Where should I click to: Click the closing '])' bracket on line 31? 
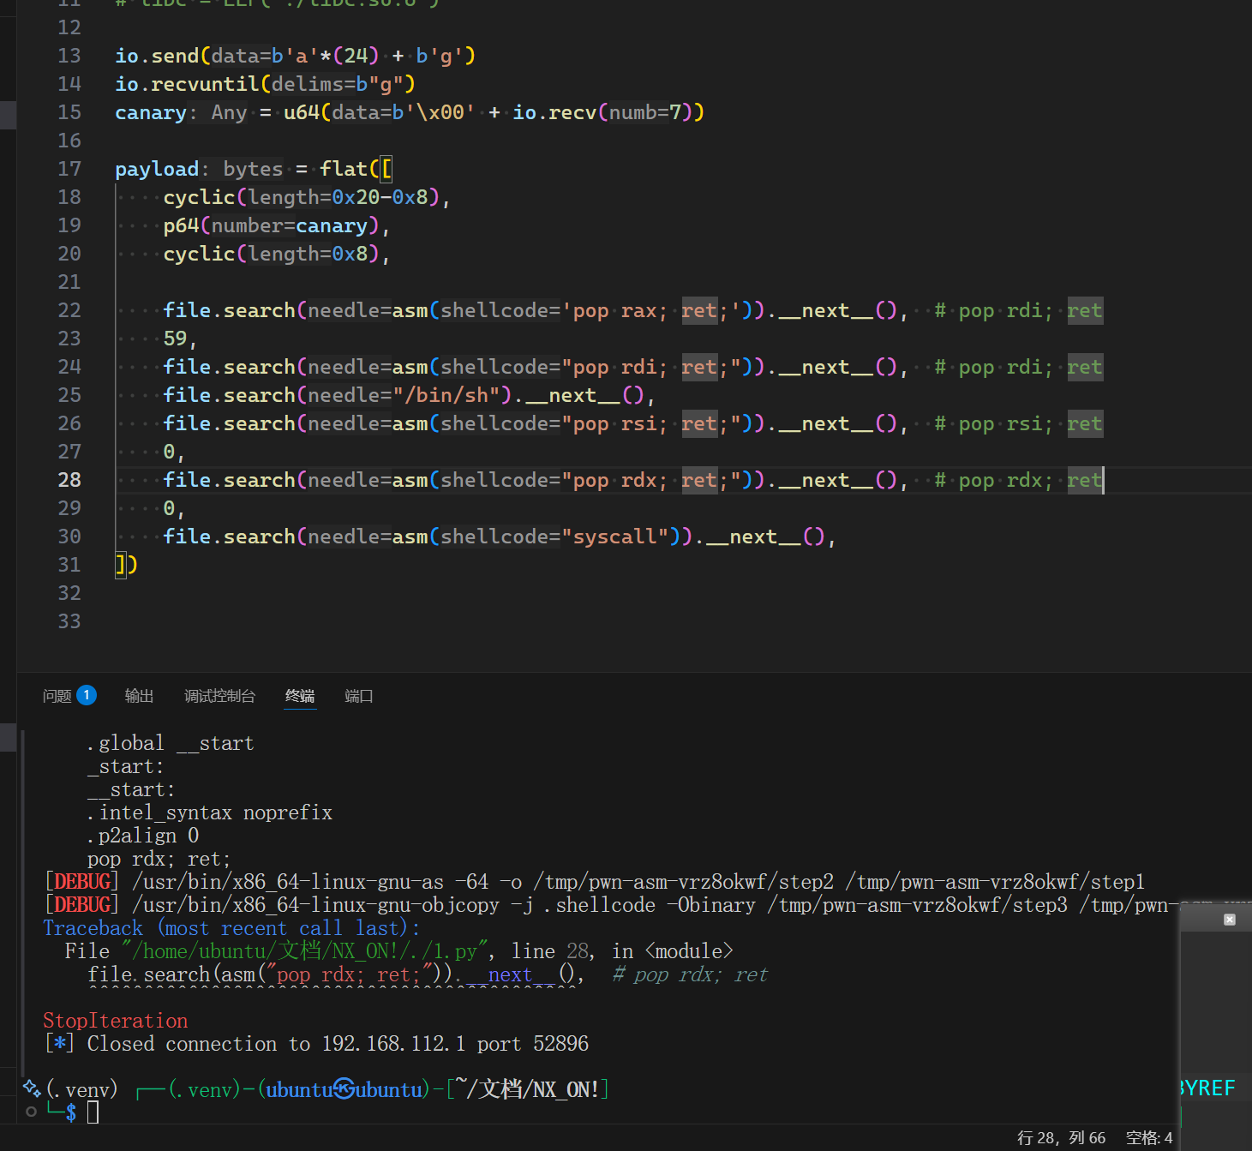pos(126,565)
